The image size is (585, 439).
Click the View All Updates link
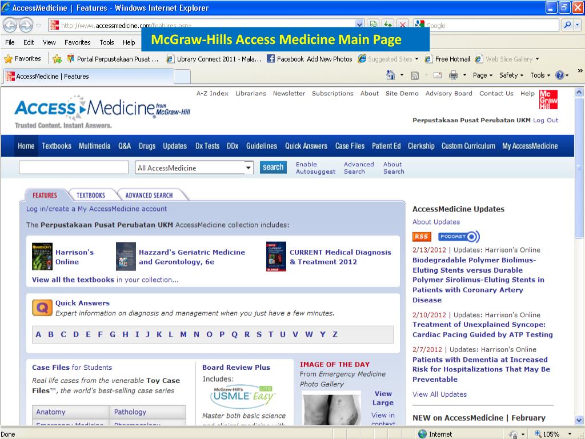coord(439,394)
